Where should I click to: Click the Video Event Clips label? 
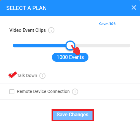27,30
